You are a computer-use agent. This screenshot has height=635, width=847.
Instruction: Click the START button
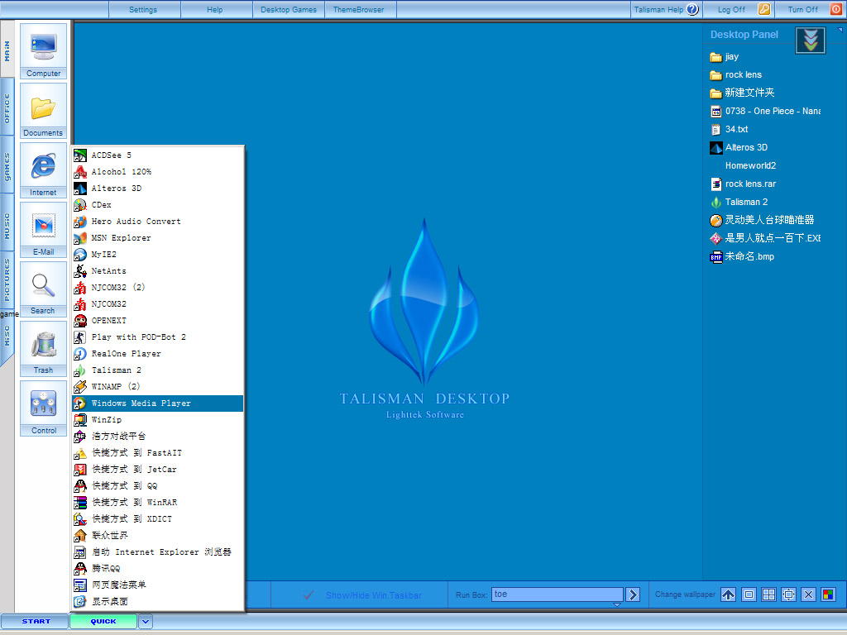coord(36,622)
